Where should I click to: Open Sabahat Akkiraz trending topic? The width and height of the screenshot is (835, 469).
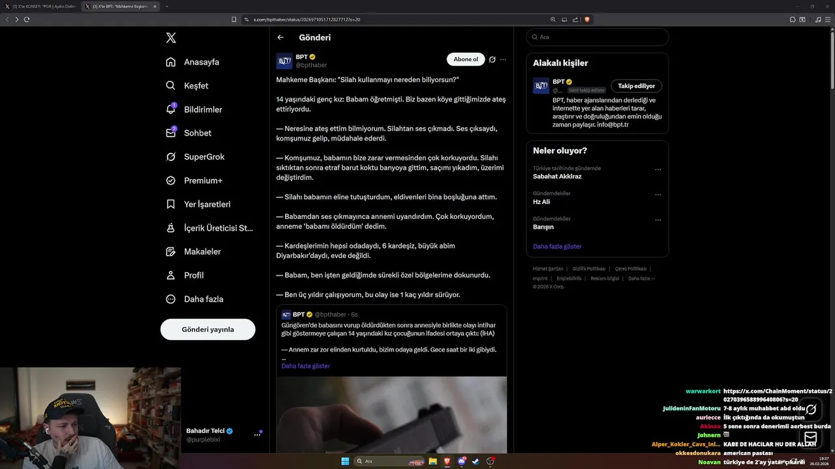[557, 177]
